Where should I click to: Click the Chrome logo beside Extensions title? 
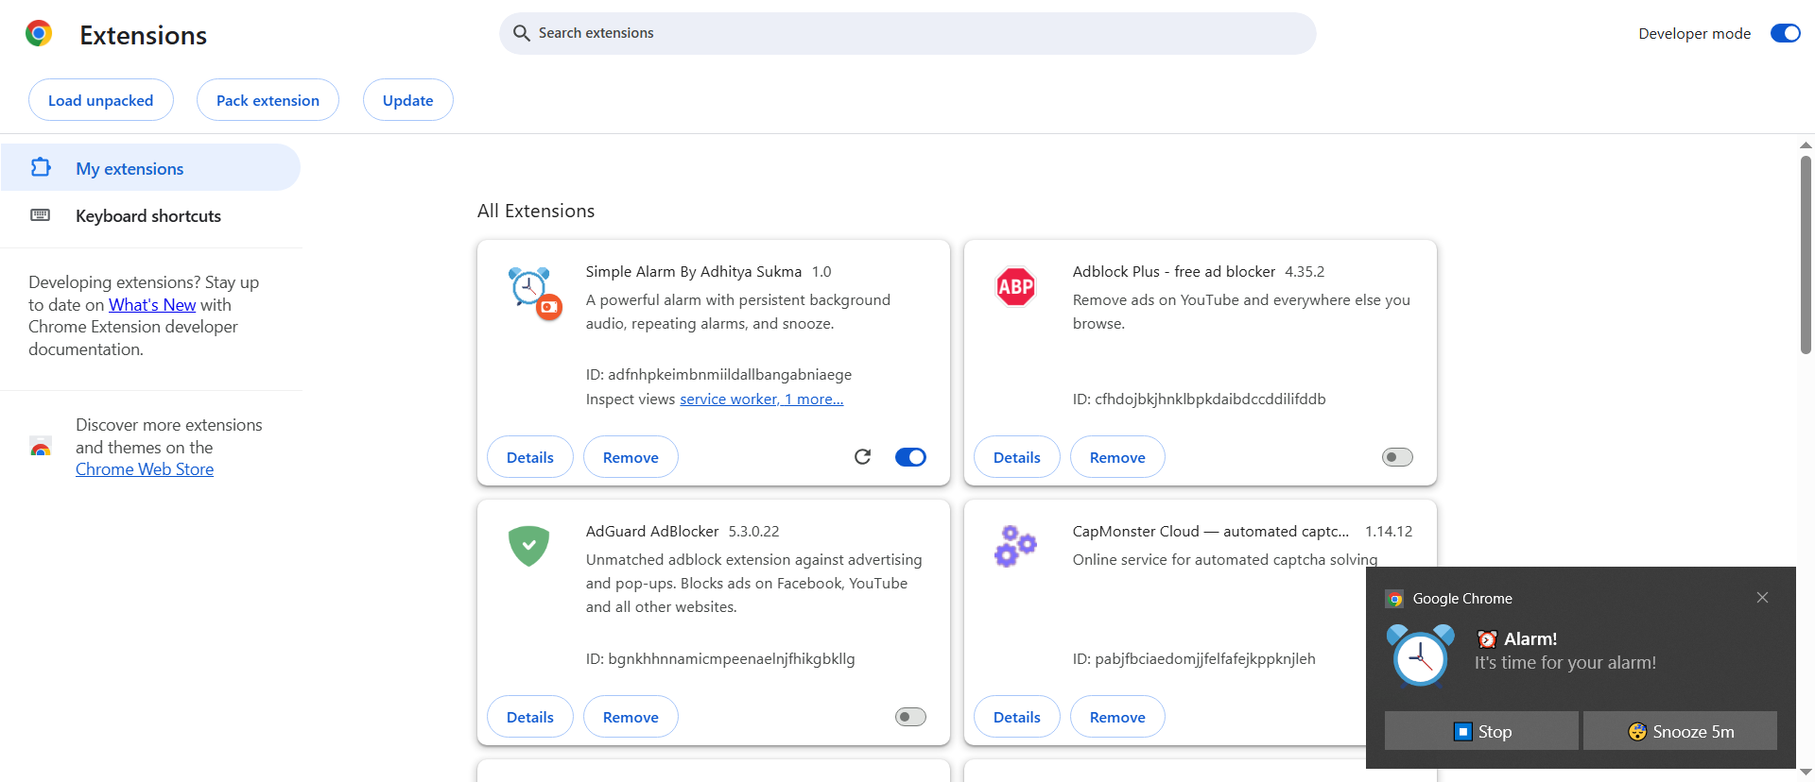coord(39,34)
